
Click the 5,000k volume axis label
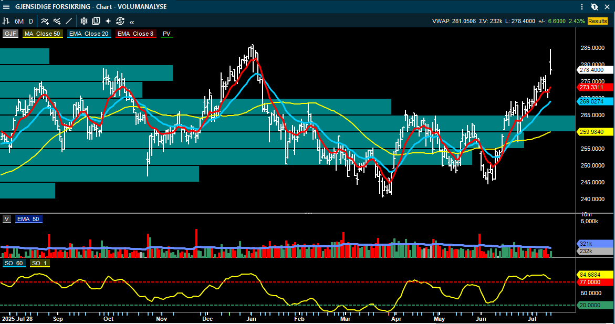(589, 221)
